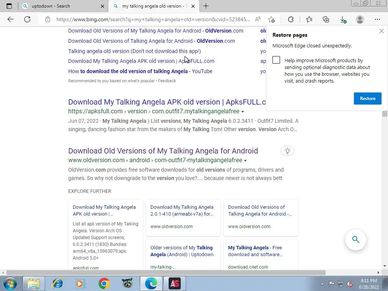
Task: Open suggestion Download My Talking Angela APK ApksFULL.com
Action: point(141,61)
